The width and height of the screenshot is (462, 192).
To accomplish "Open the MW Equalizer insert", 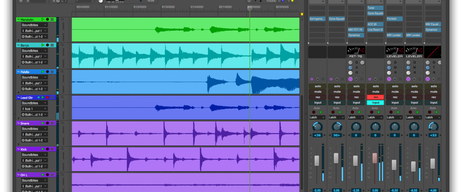I will [433, 24].
